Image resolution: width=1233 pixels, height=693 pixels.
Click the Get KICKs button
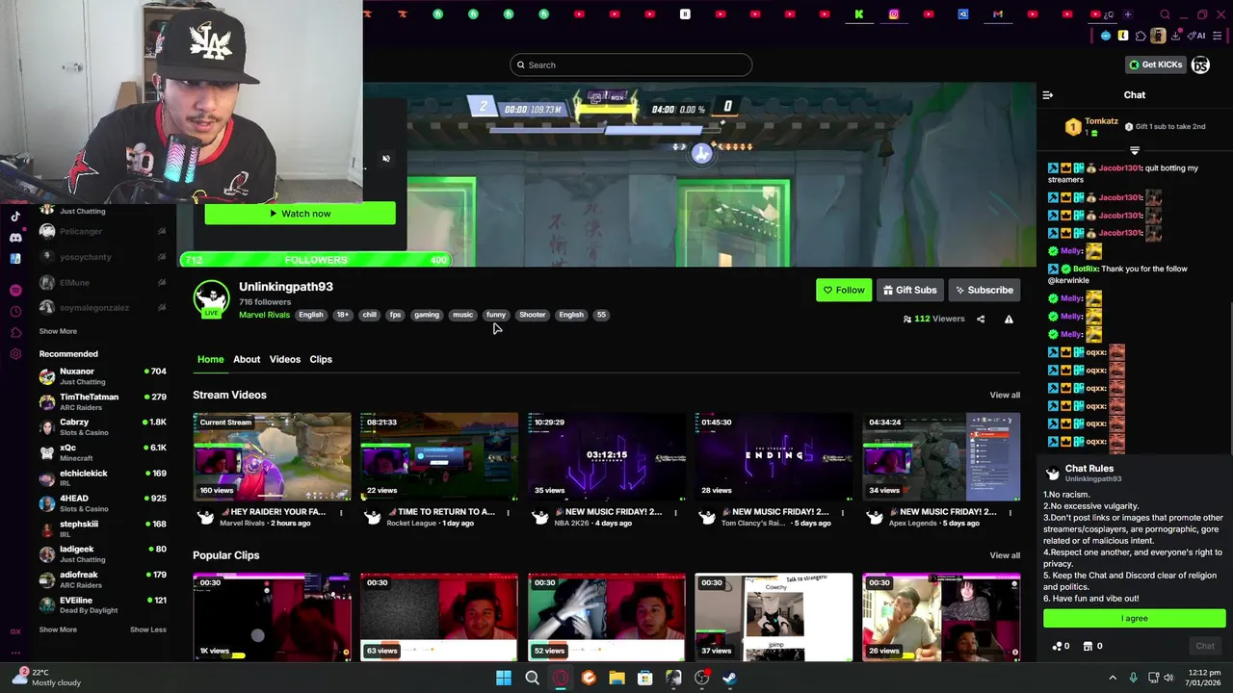(x=1155, y=64)
